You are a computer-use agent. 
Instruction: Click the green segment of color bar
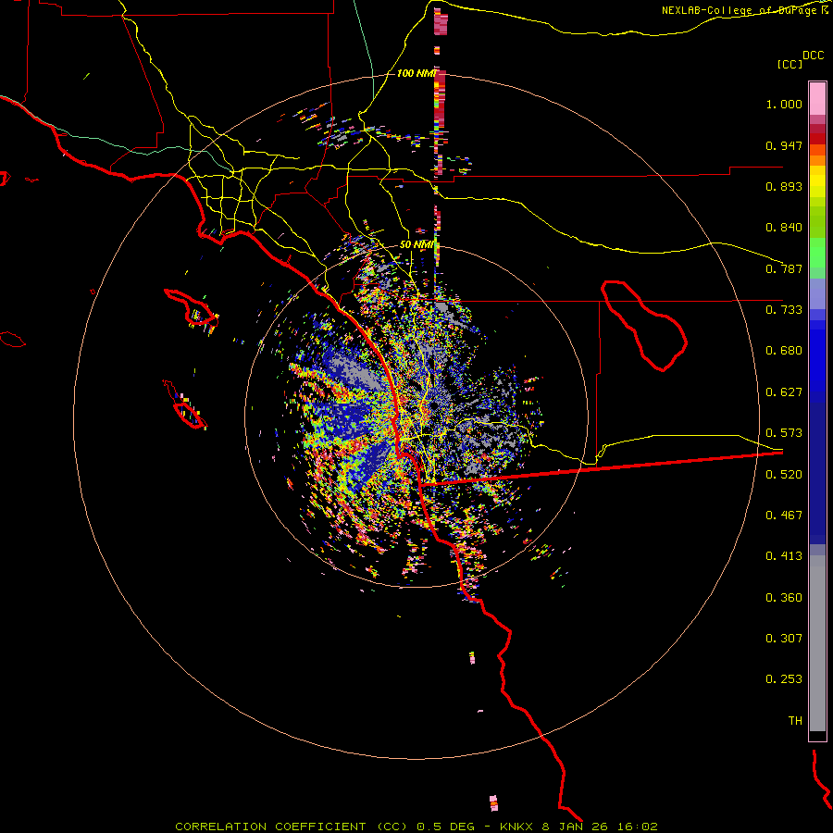click(x=817, y=253)
